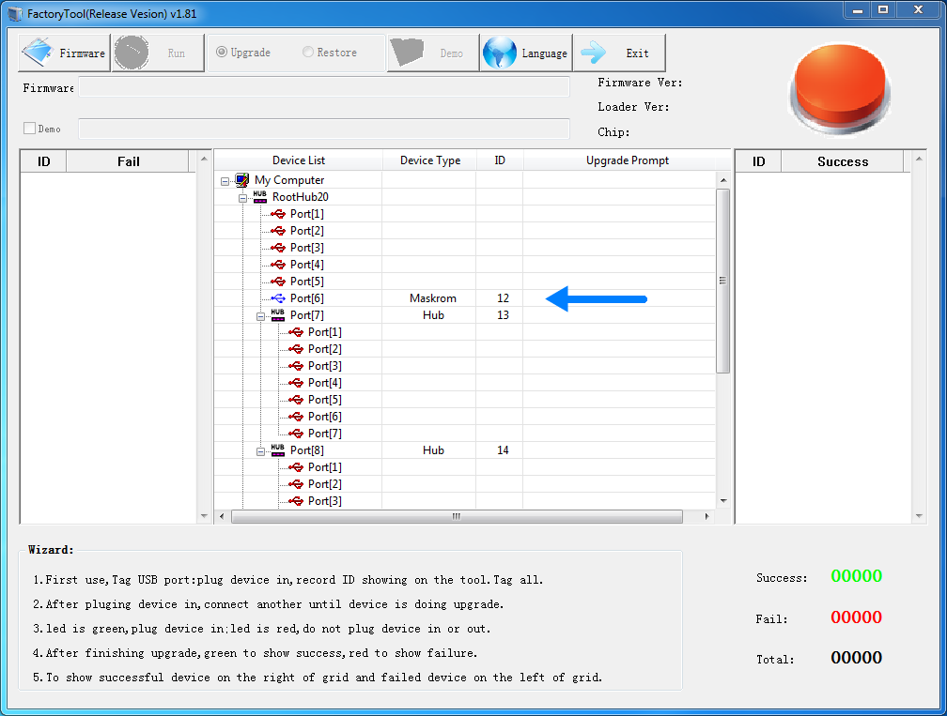Click the RootHub20 hub icon
This screenshot has width=947, height=716.
[260, 197]
